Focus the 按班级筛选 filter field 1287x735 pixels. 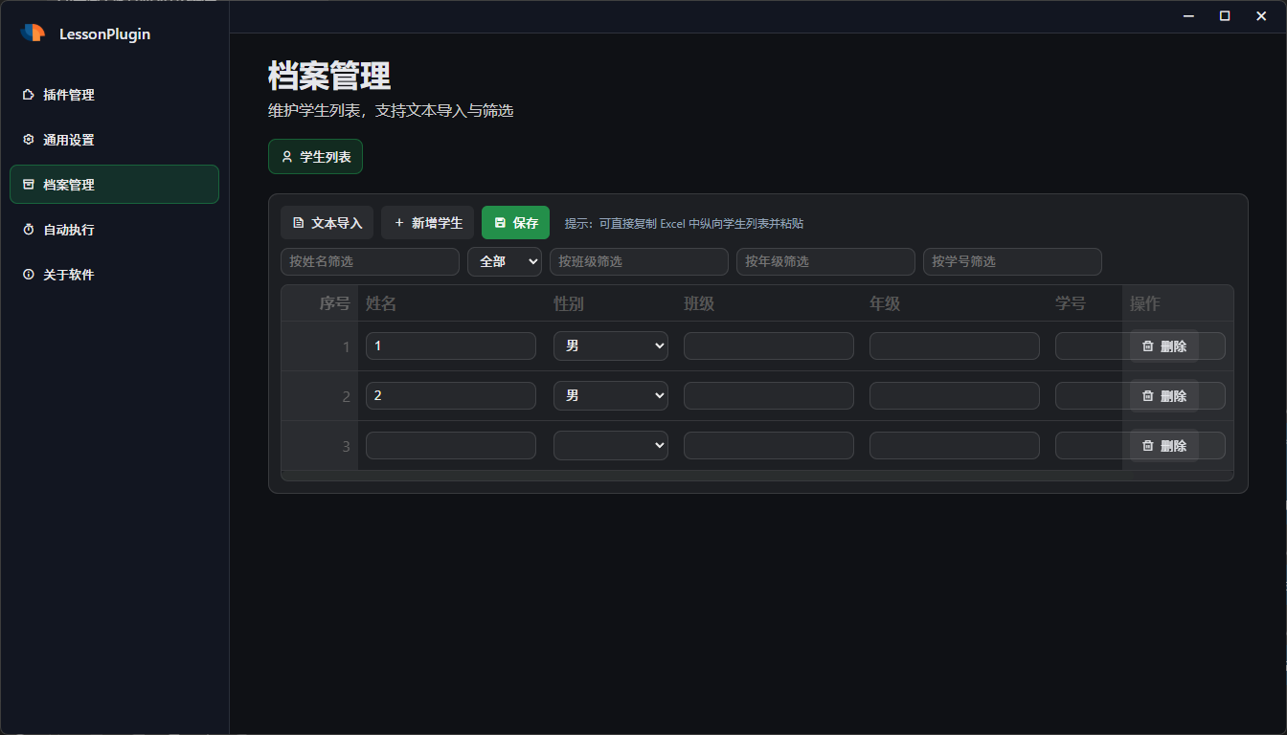pos(639,261)
